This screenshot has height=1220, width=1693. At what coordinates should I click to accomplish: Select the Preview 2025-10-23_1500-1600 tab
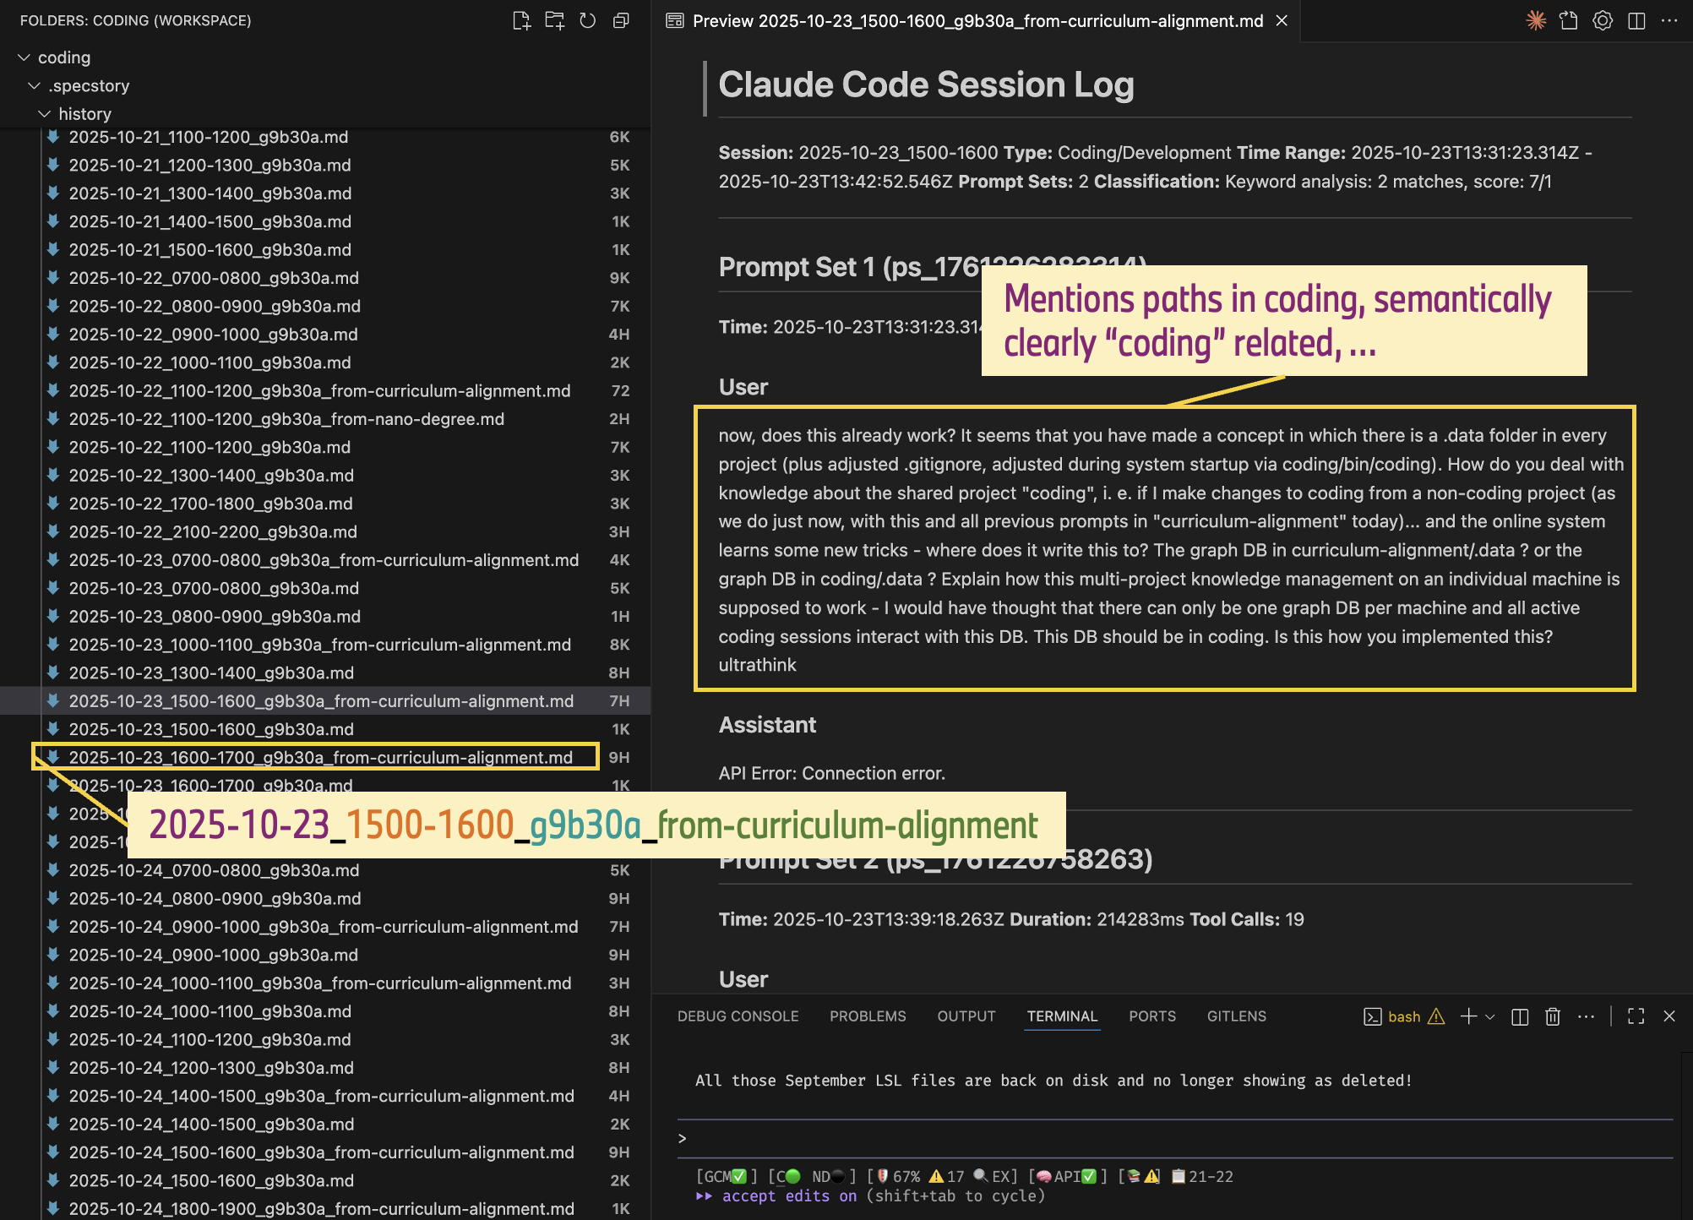click(x=977, y=21)
